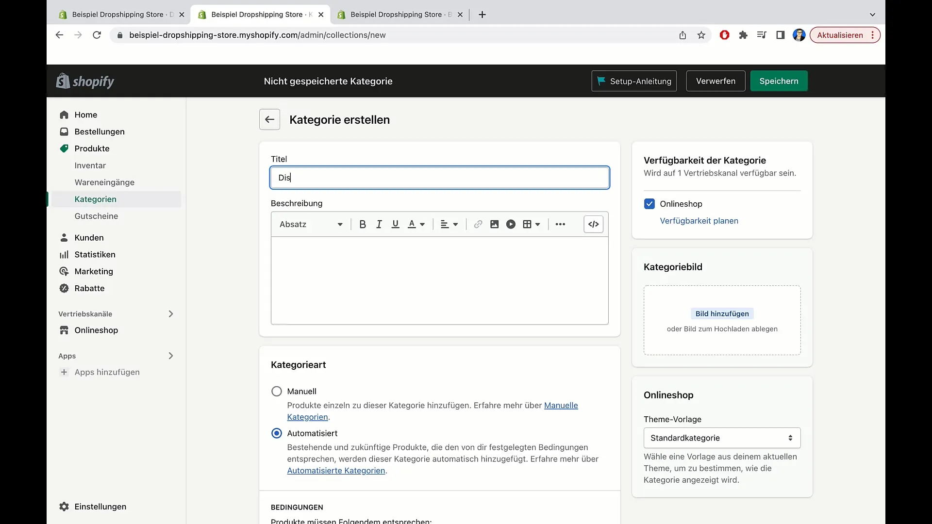
Task: Focus the Titel input field
Action: coord(440,178)
